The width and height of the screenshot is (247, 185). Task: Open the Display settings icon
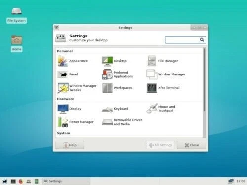(63, 109)
